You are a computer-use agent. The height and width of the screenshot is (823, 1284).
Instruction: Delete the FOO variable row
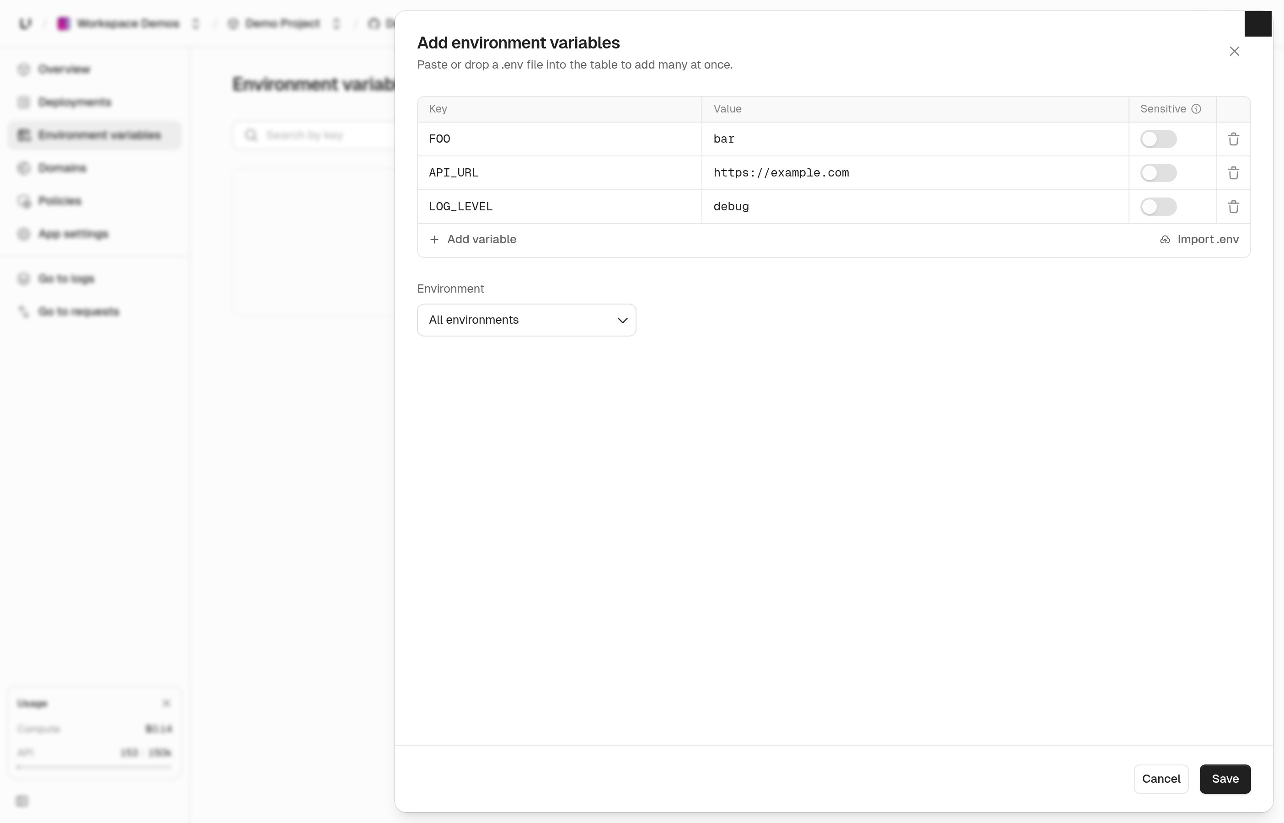[x=1233, y=139]
